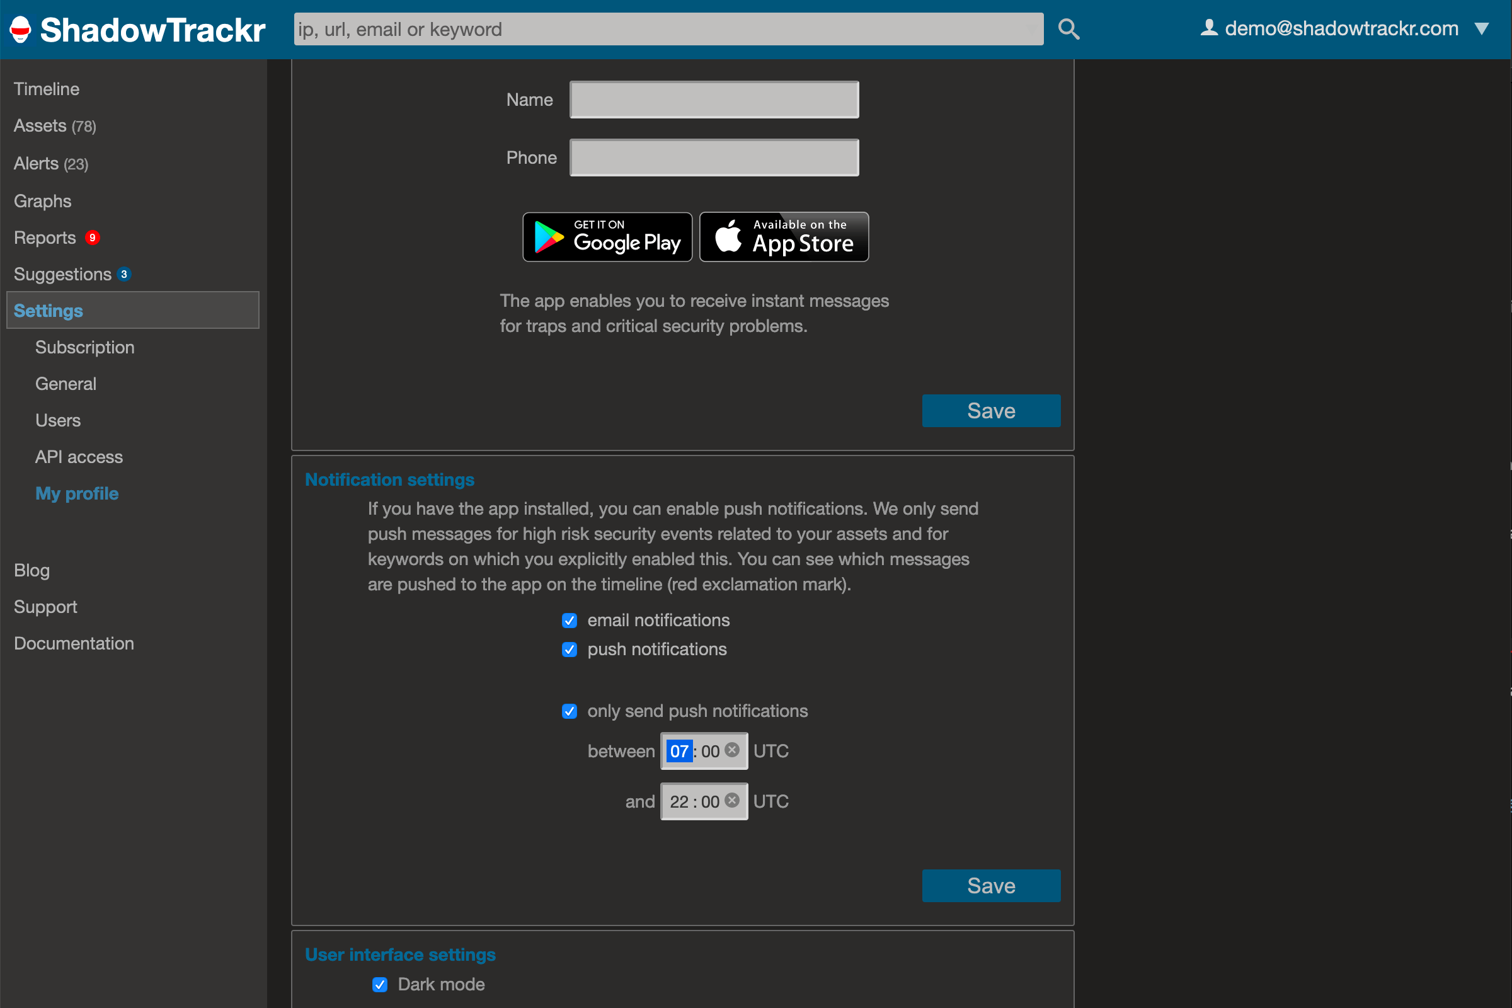Click the ip, url, email or keyword search field
Image resolution: width=1512 pixels, height=1008 pixels.
(668, 29)
